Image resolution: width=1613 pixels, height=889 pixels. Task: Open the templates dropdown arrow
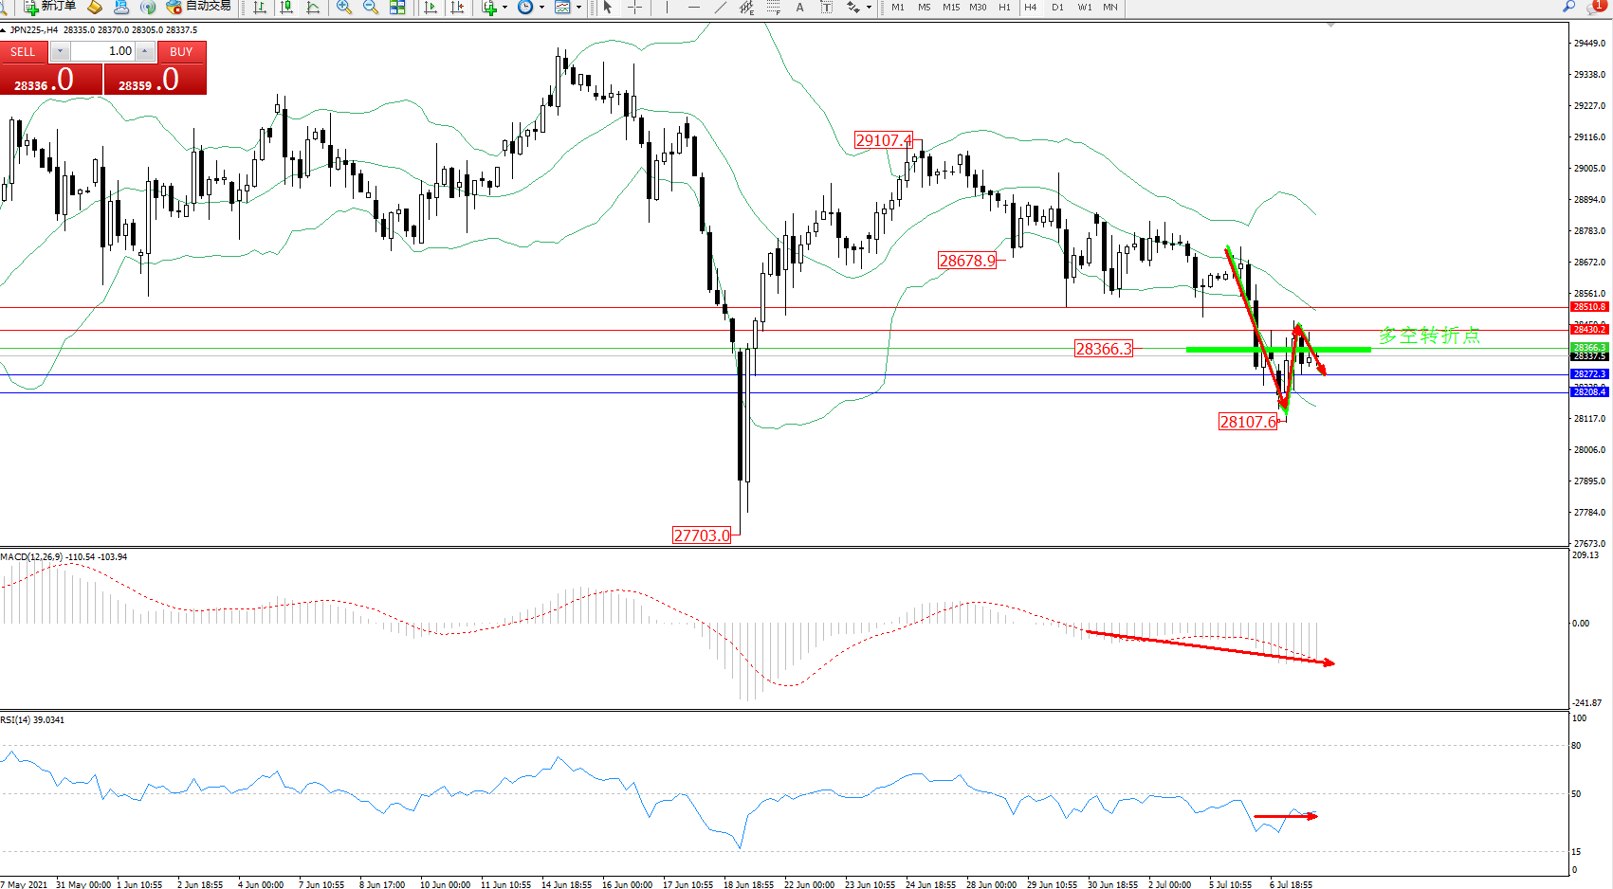(x=578, y=8)
